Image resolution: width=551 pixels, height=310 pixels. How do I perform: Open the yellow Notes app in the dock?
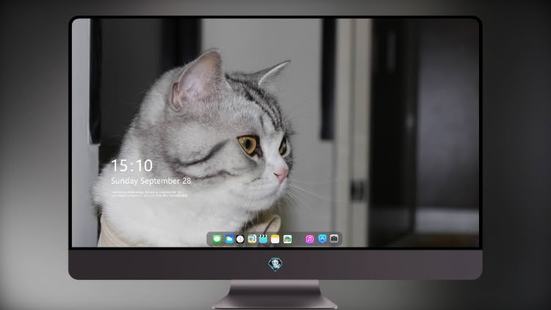coord(275,239)
